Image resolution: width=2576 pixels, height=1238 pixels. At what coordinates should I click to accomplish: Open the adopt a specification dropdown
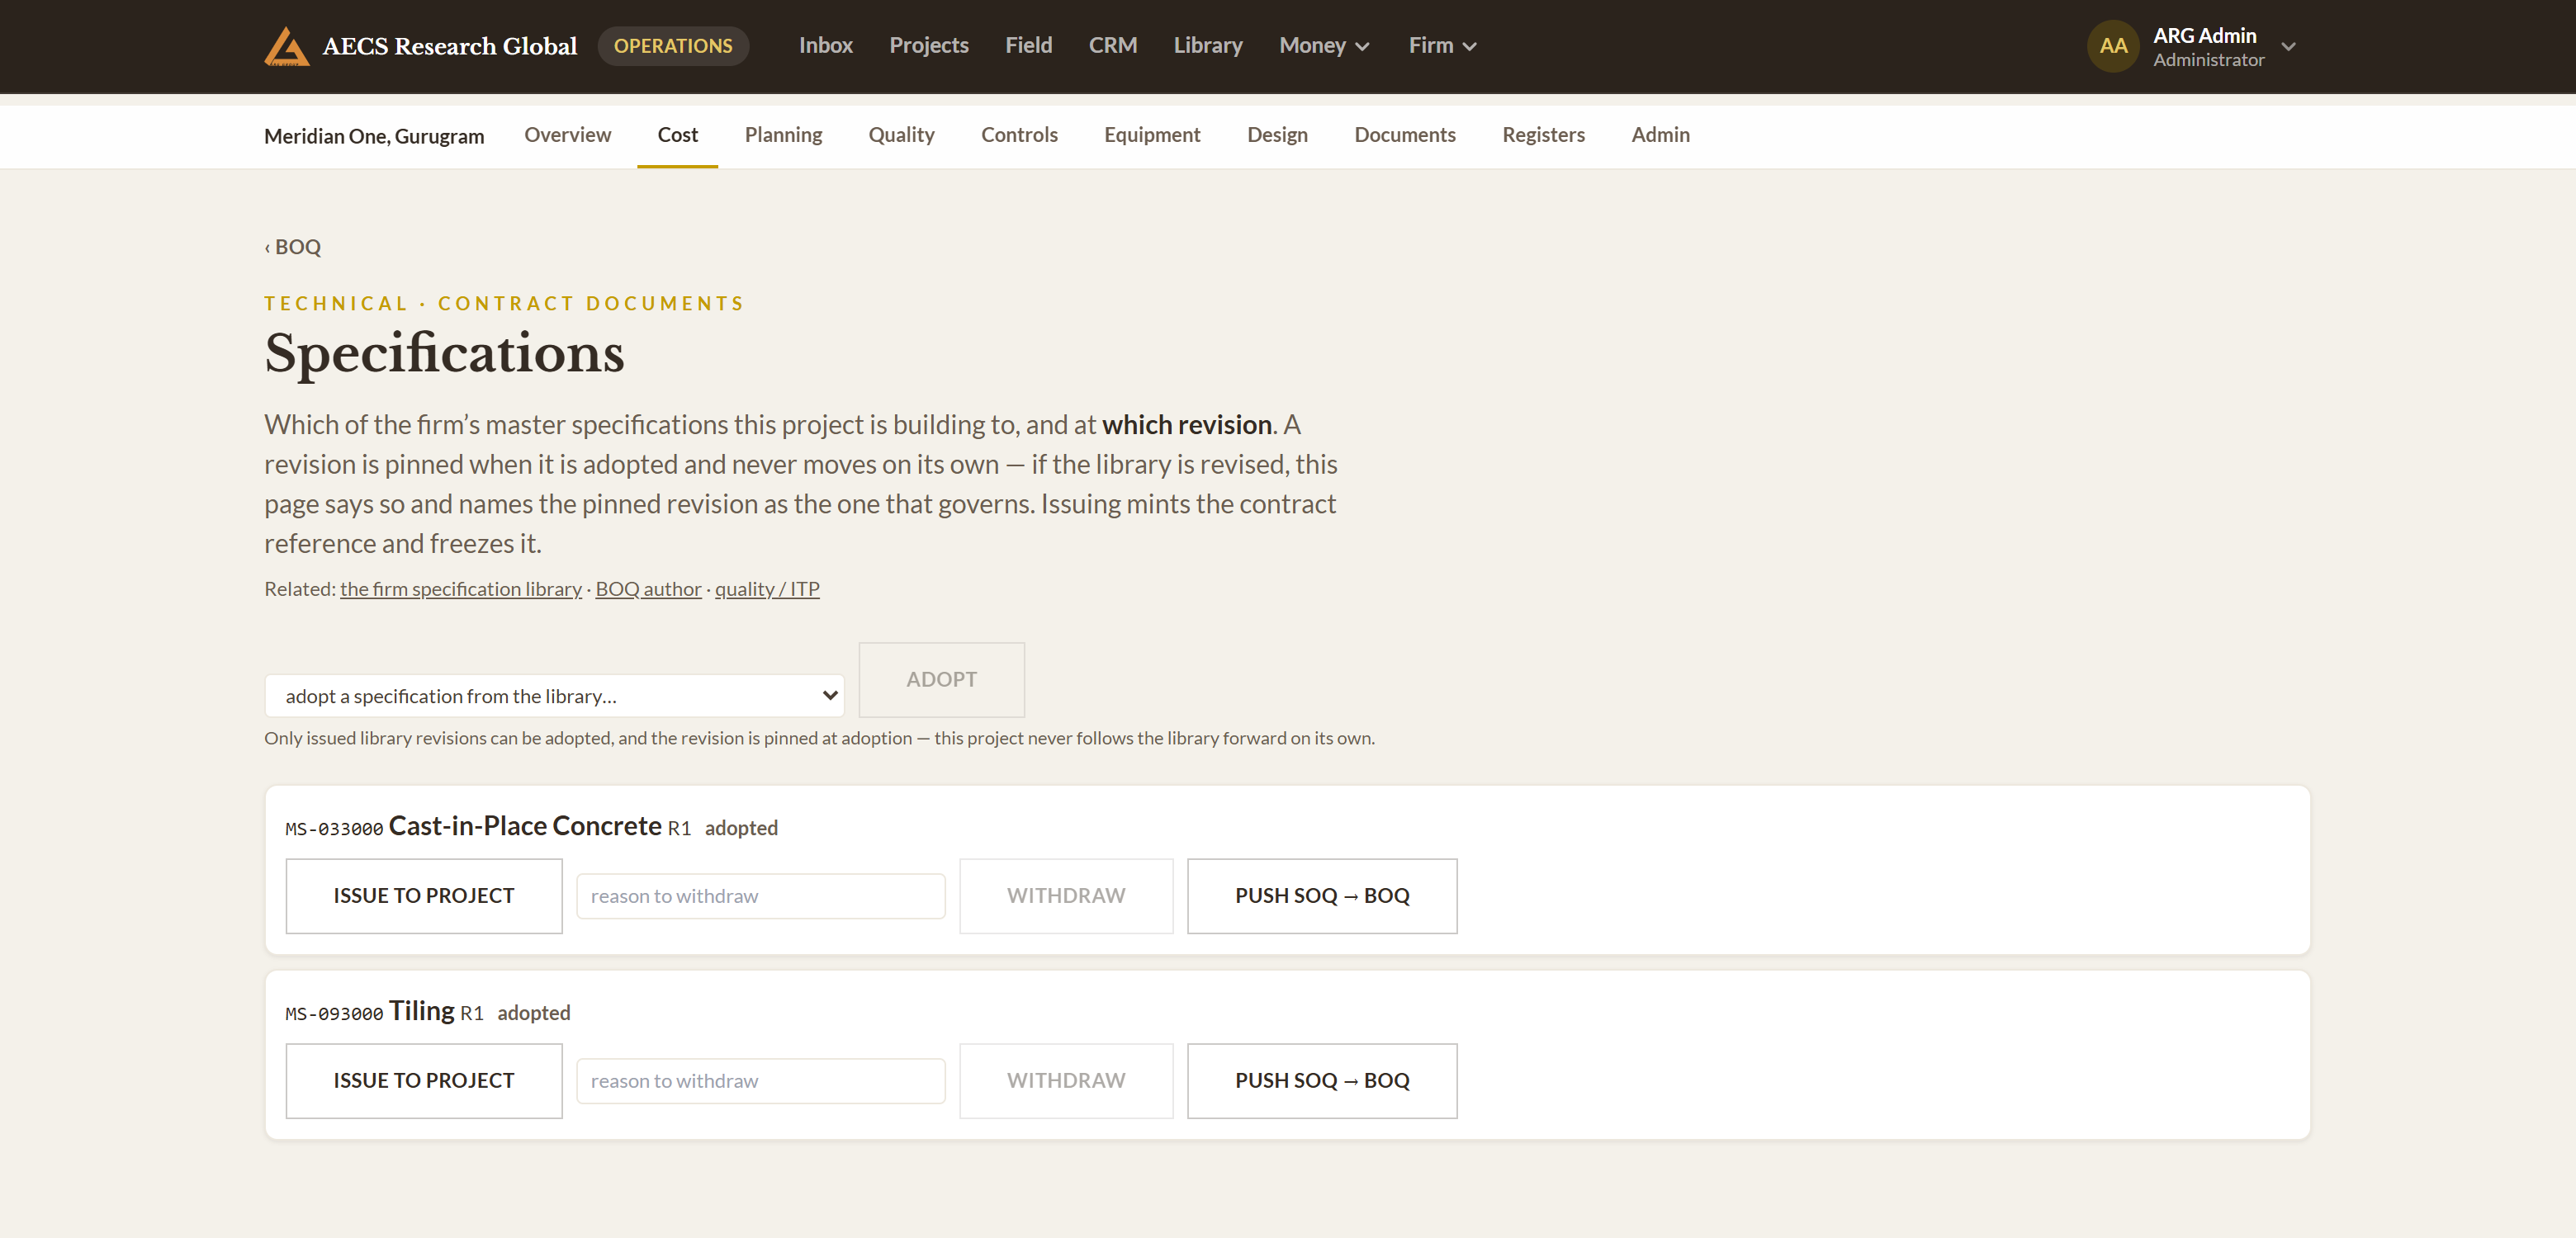(554, 696)
